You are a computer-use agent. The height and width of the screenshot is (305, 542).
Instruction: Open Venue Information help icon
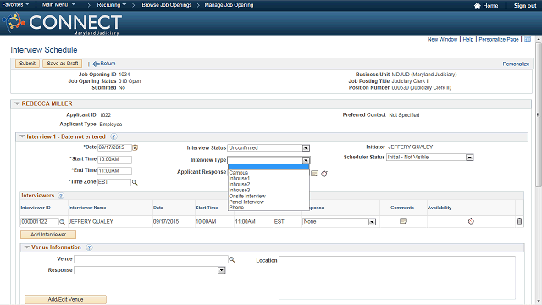pyautogui.click(x=89, y=247)
